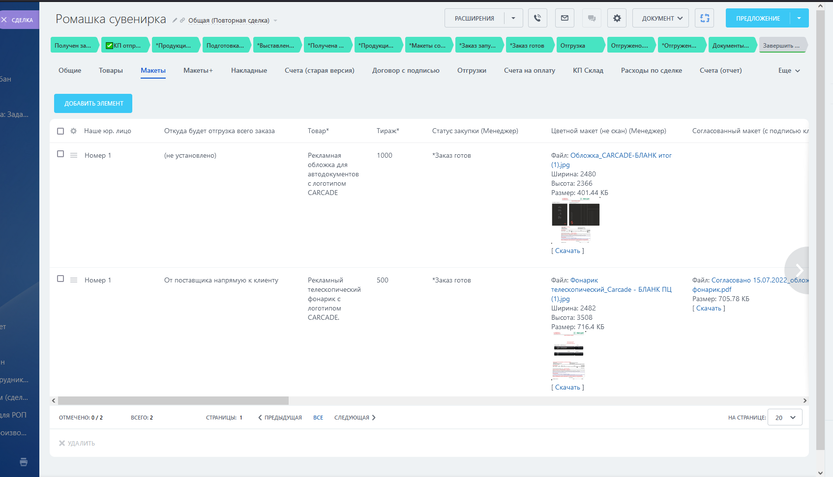
Task: Switch to the Товары tab
Action: [111, 71]
